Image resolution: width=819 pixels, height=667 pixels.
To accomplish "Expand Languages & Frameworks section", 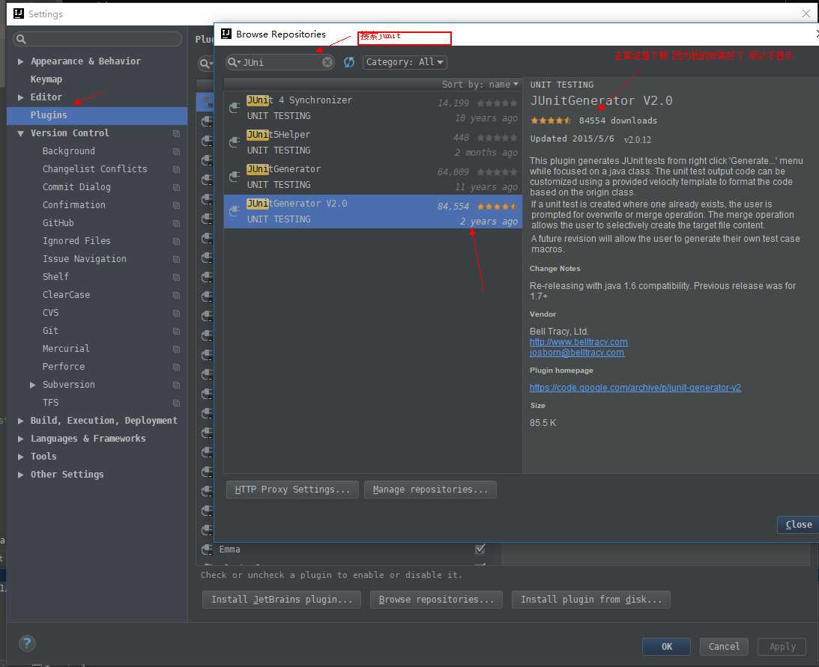I will tap(20, 439).
